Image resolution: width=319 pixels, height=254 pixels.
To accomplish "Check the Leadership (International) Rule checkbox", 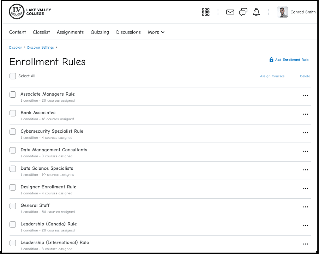I will coord(13,243).
